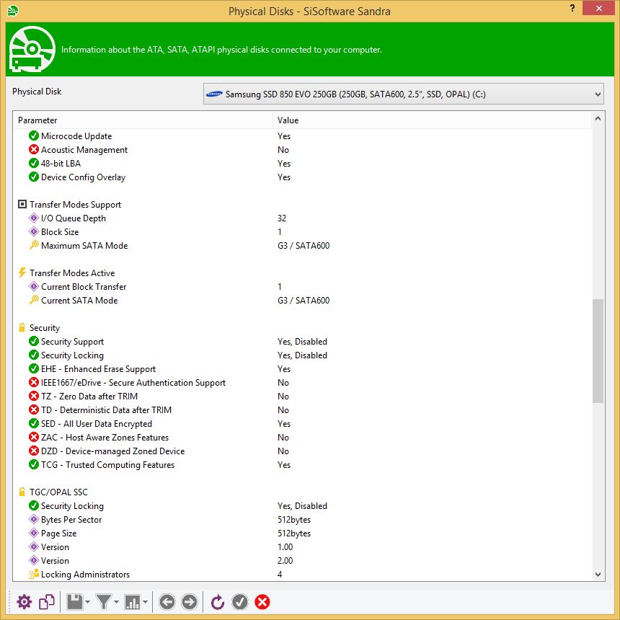Click the Parameter column header
620x620 pixels.
click(x=143, y=120)
